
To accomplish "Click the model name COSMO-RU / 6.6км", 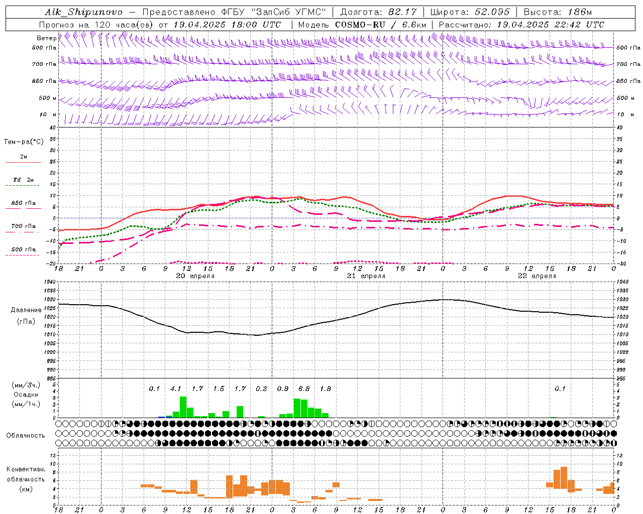I will coord(380,25).
